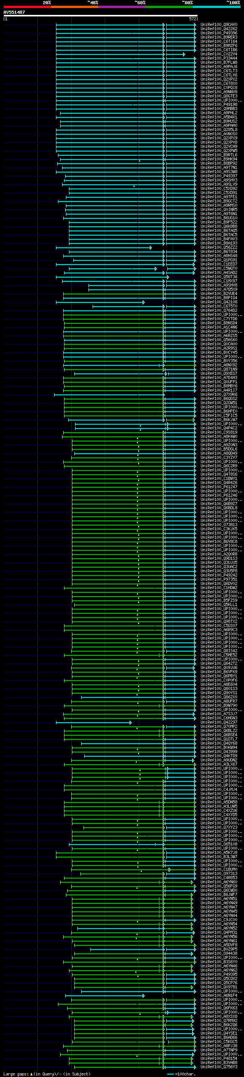Screen dimensions: 244x1077
Task: Open the short hit UniRef100_C0Z2Y4
Action: click(219, 54)
